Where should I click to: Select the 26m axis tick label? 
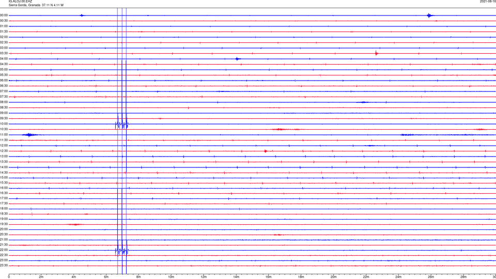[431, 277]
